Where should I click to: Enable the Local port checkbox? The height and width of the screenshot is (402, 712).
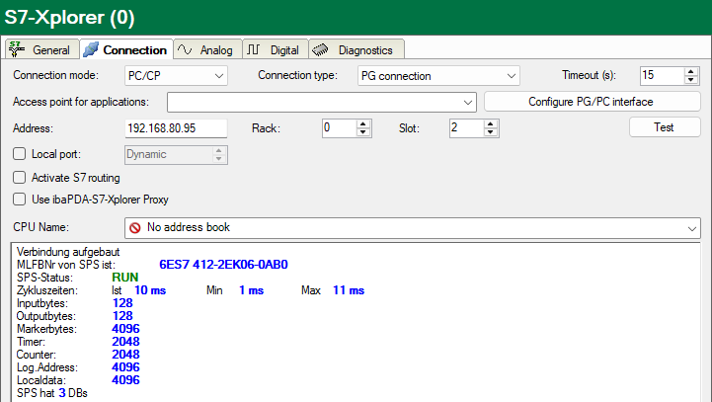(x=19, y=154)
